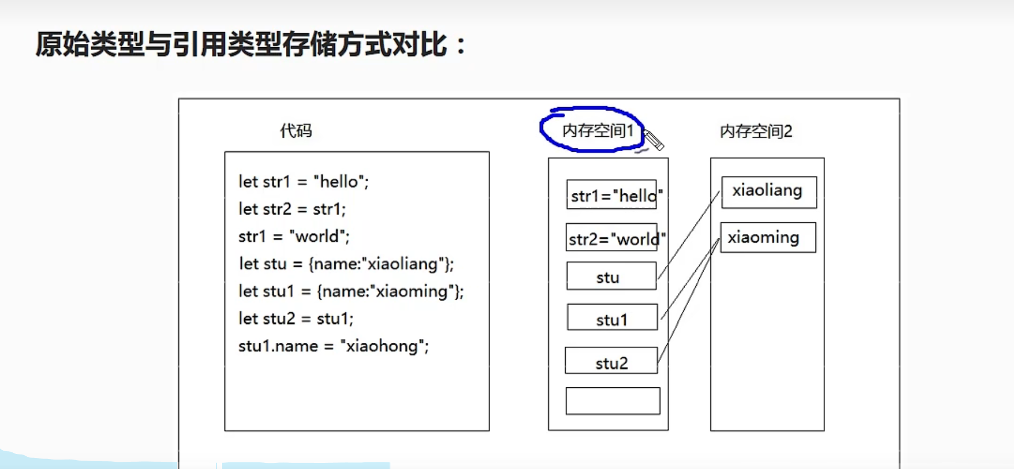Screen dimensions: 1014x469
Task: Select the xiaoming box in memory space 2
Action: pyautogui.click(x=768, y=238)
